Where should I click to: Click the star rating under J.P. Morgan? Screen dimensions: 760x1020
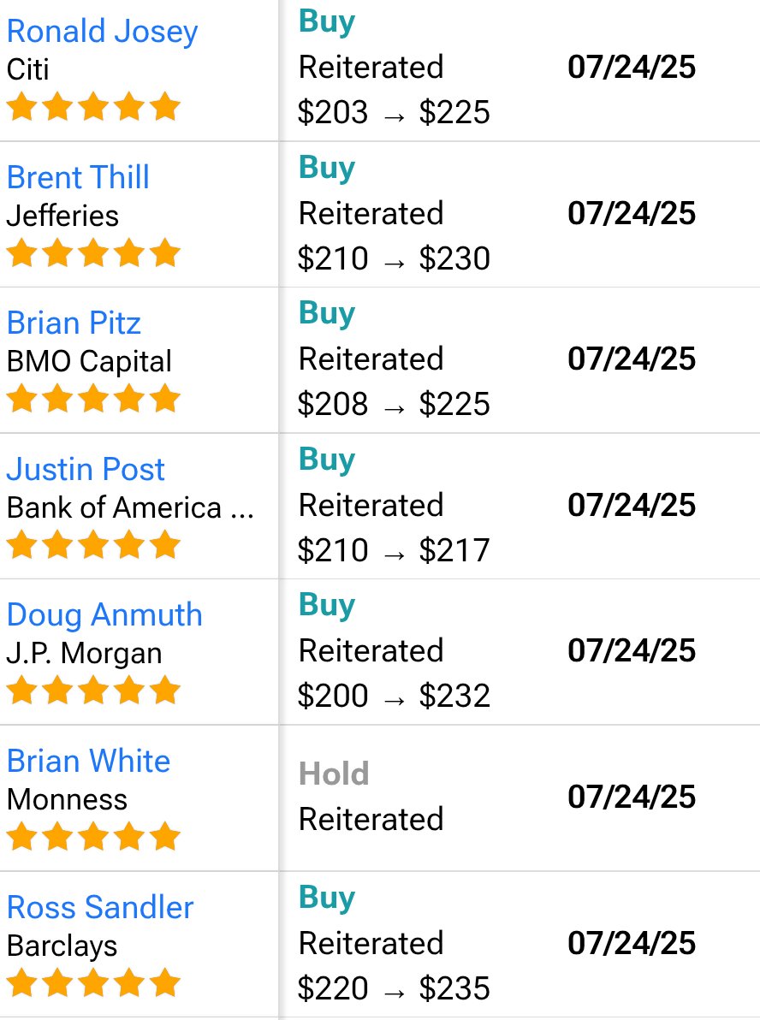pos(93,690)
